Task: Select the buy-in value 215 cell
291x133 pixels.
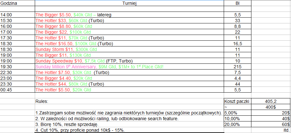Action: pyautogui.click(x=237, y=67)
